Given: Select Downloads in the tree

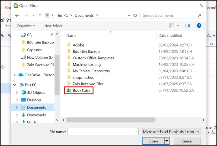Looking at the screenshot, I should pyautogui.click(x=33, y=115).
